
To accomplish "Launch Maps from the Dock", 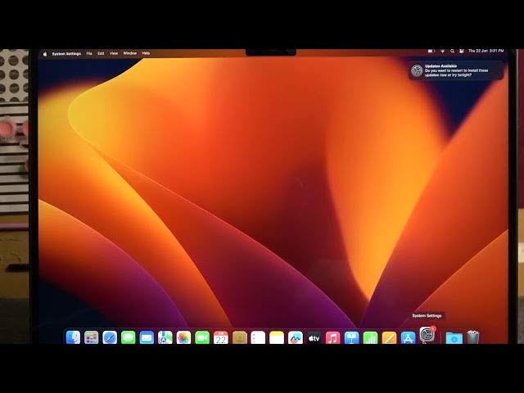I will pos(165,337).
